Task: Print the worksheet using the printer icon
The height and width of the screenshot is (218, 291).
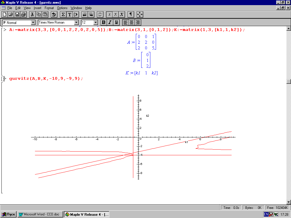Action: point(24,14)
